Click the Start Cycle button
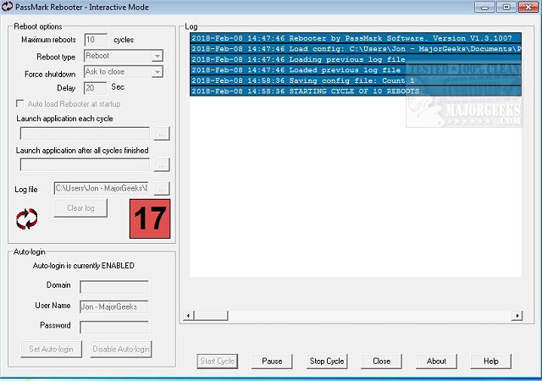542x381 pixels. [x=218, y=362]
